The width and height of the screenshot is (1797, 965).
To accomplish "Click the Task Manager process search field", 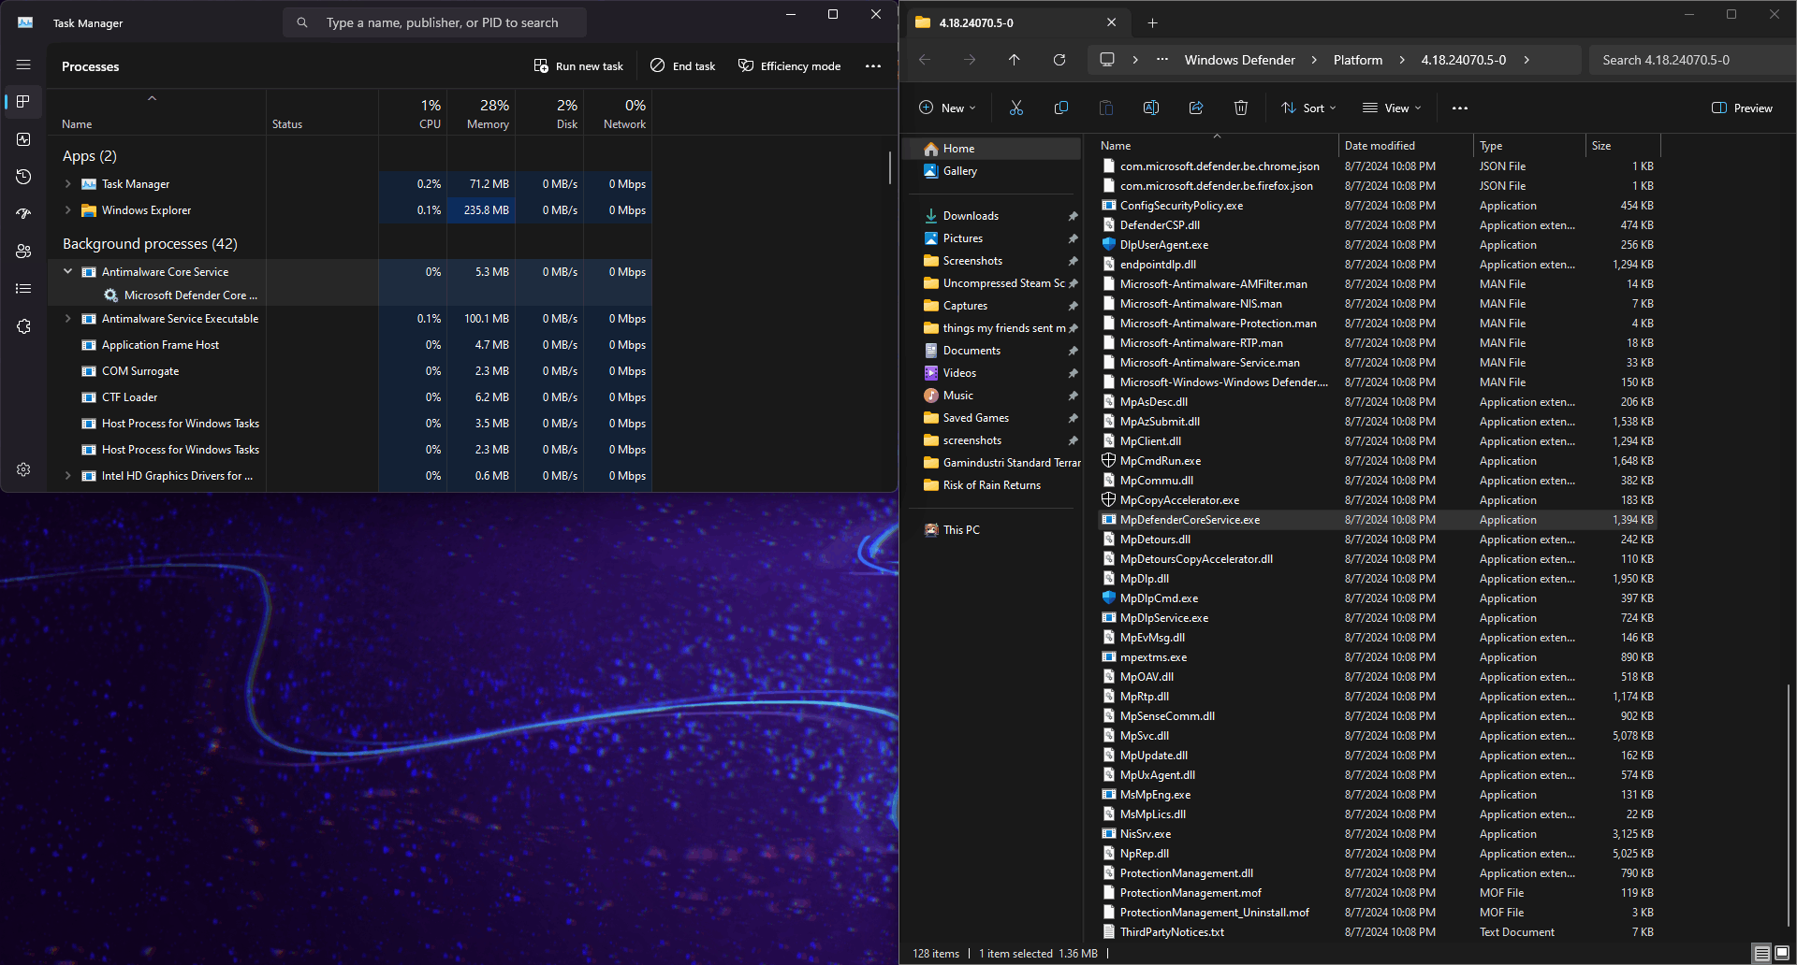I will click(x=442, y=22).
